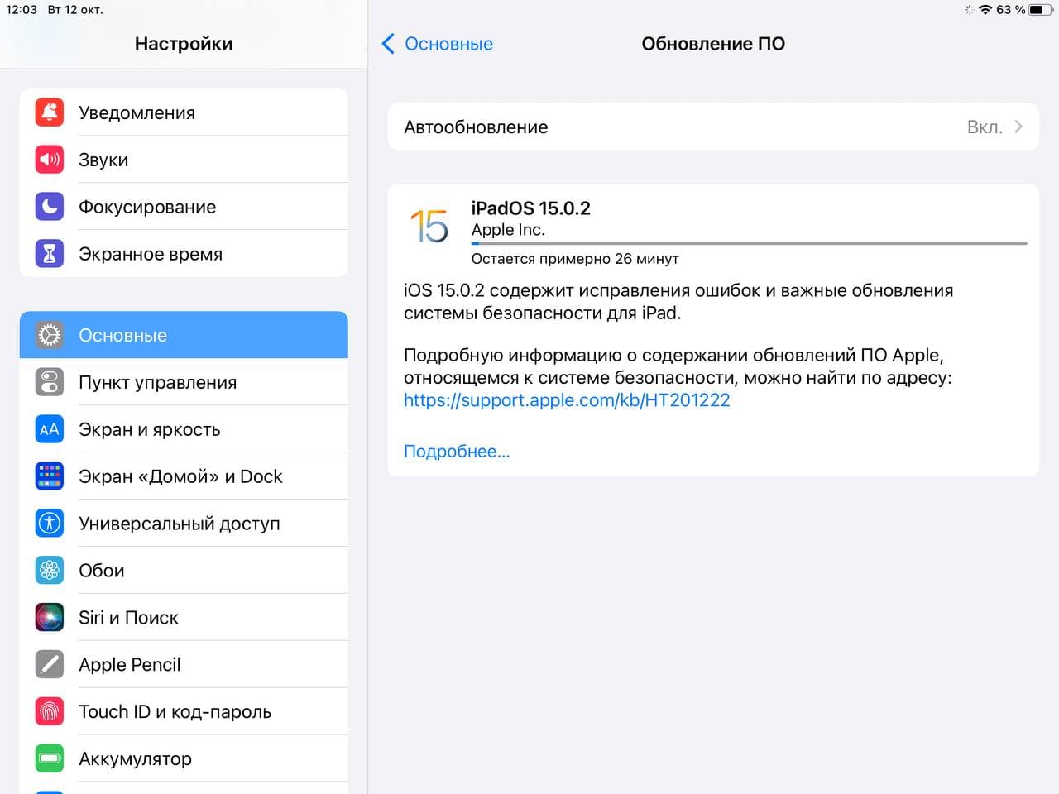The image size is (1059, 794).
Task: Tap the Focus moon icon
Action: pos(50,207)
